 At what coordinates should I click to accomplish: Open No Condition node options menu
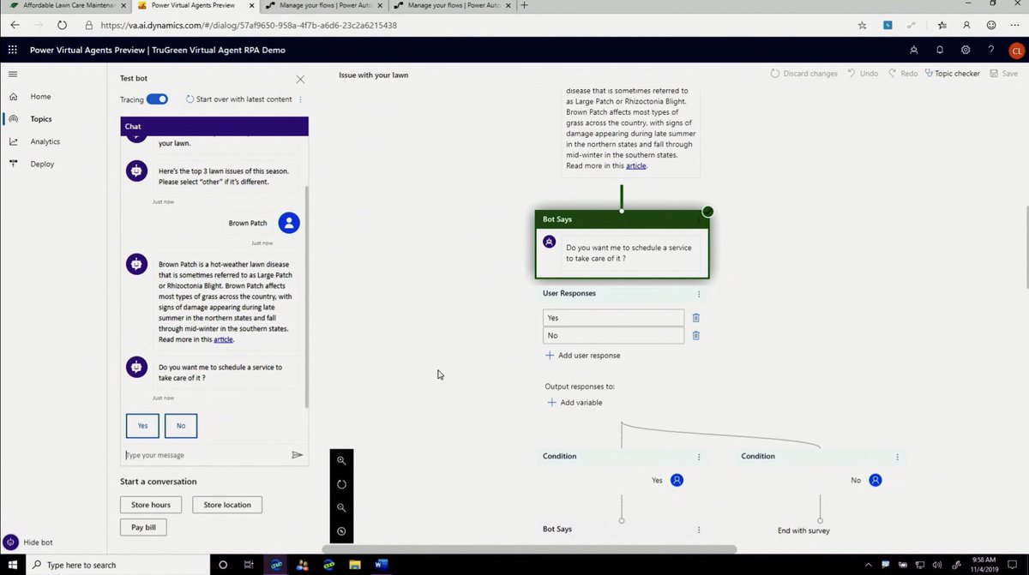897,457
